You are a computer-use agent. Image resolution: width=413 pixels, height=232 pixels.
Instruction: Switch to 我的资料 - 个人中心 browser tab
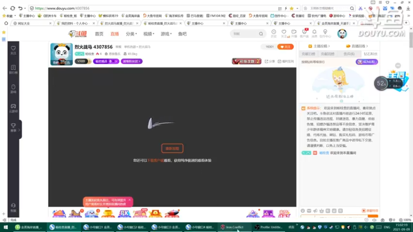(75, 23)
